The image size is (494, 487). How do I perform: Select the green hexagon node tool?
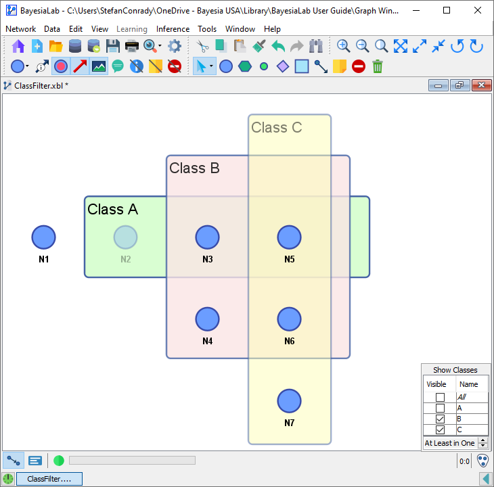(245, 66)
